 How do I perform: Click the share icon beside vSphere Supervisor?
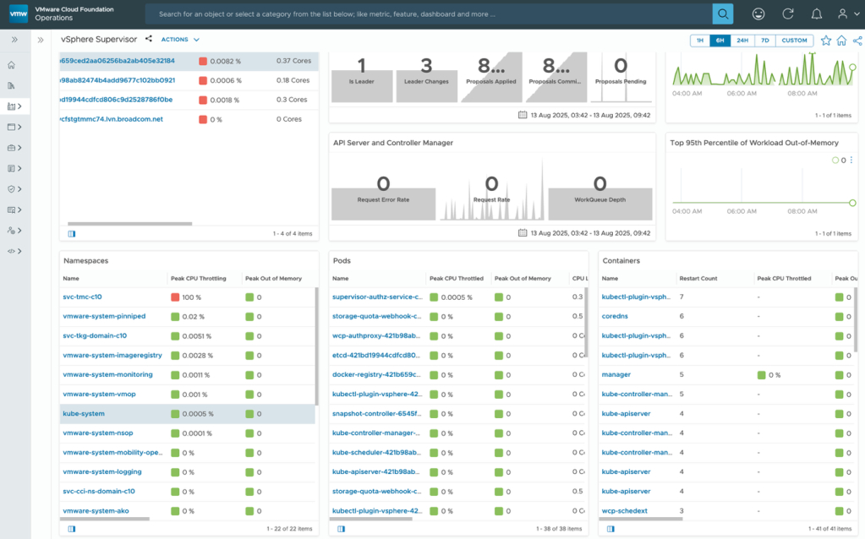click(x=149, y=39)
